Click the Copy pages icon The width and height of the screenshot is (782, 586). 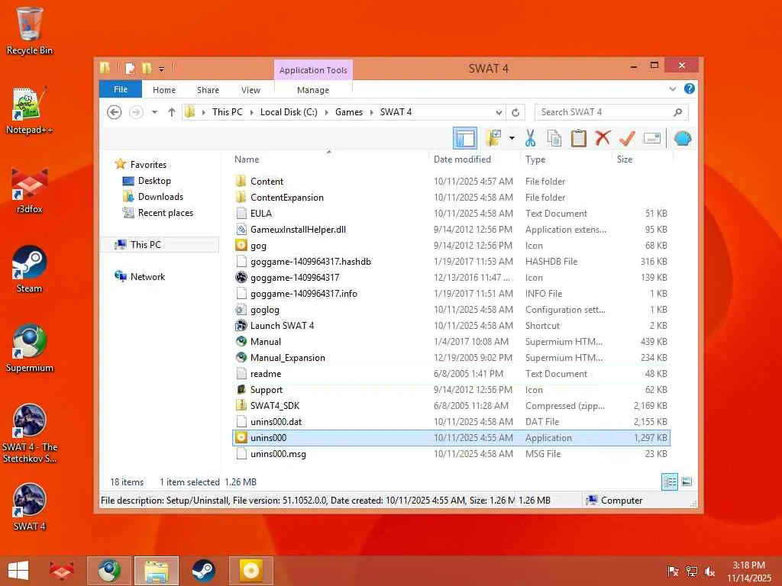pos(554,138)
